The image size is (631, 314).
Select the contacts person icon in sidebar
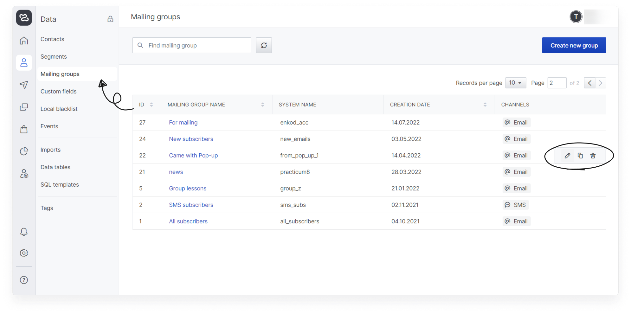point(24,62)
